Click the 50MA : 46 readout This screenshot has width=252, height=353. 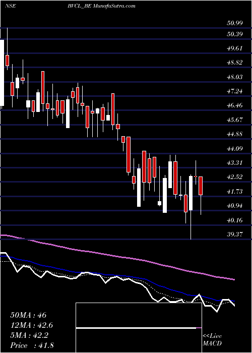coord(28,315)
